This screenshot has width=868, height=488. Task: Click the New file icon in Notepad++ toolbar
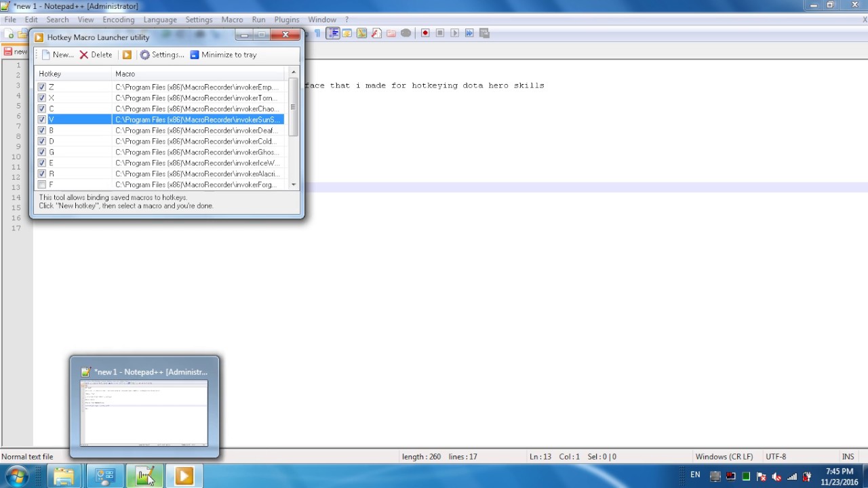pos(10,34)
